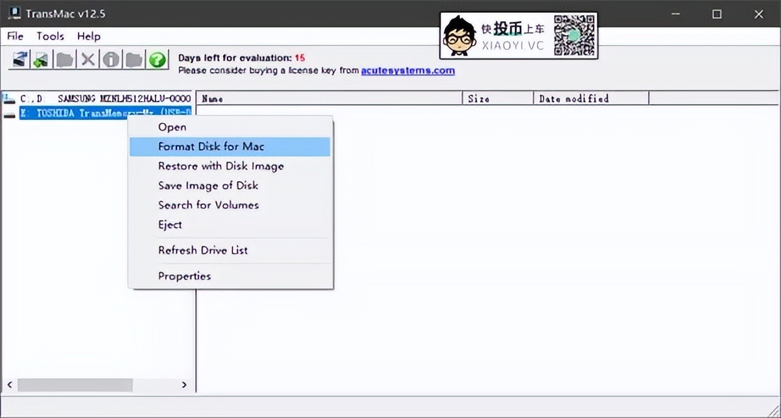Click the grey info toolbar icon

click(x=111, y=59)
